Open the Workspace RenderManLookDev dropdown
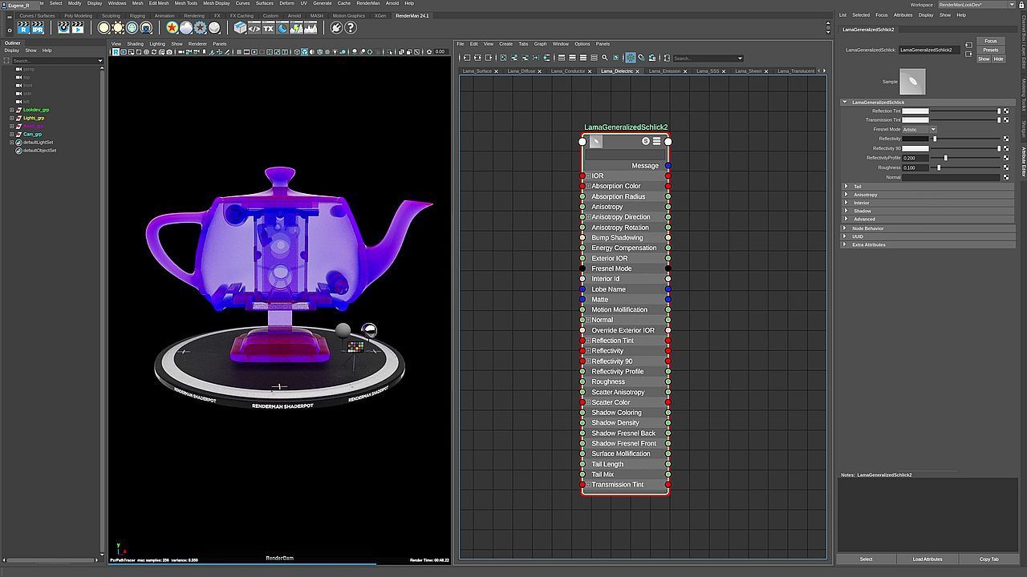This screenshot has height=577, width=1027. (977, 5)
